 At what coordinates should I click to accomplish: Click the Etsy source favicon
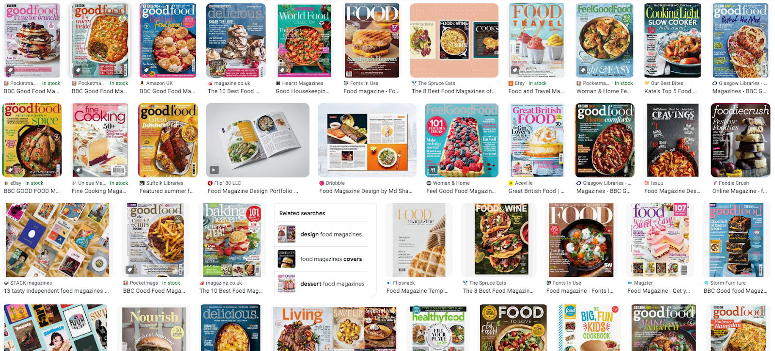(511, 83)
